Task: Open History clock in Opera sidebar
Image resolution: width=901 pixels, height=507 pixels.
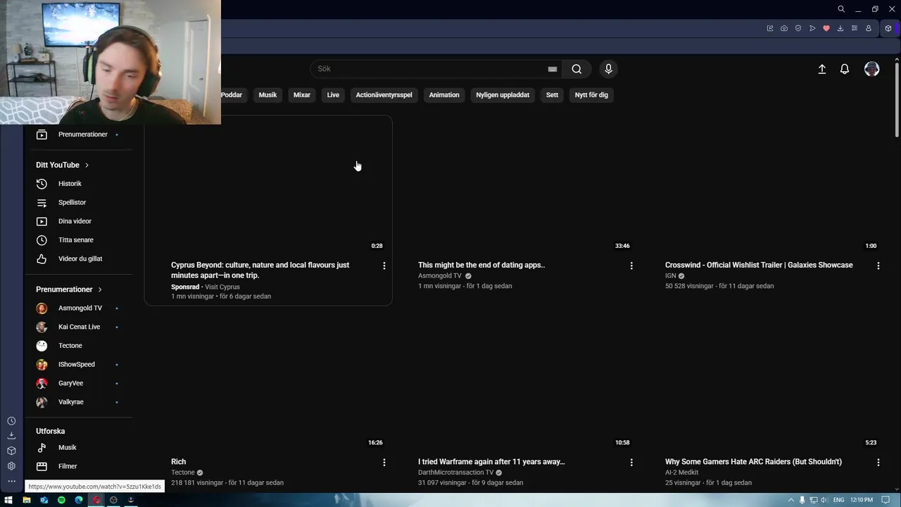Action: 11,421
